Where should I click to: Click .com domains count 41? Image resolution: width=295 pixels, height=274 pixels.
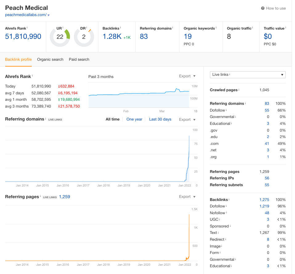[x=267, y=144]
